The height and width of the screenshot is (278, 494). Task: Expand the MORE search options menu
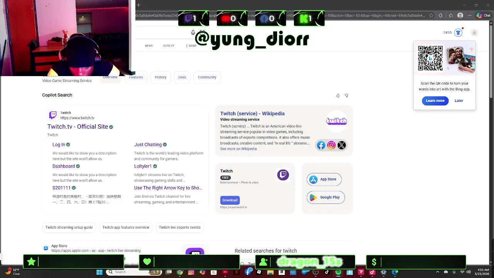pos(191,46)
